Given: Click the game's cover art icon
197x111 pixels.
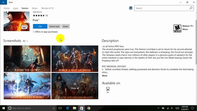Looking at the screenshot, I should [16, 21].
